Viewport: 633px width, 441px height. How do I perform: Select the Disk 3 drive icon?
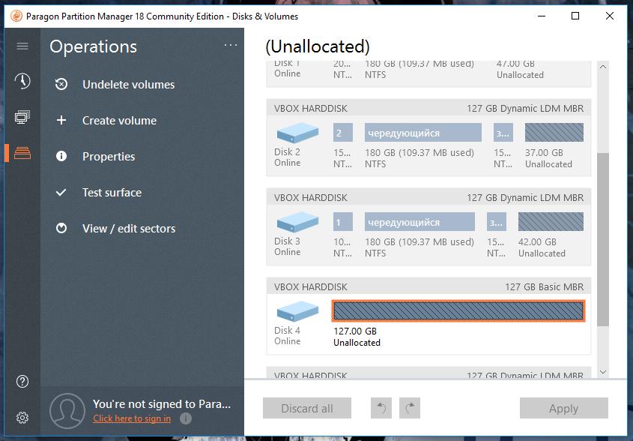(297, 222)
